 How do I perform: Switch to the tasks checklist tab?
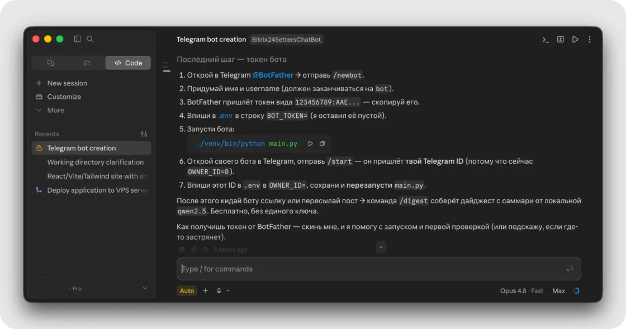pos(87,63)
